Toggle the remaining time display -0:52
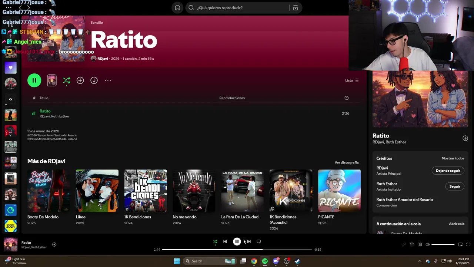 point(317,250)
